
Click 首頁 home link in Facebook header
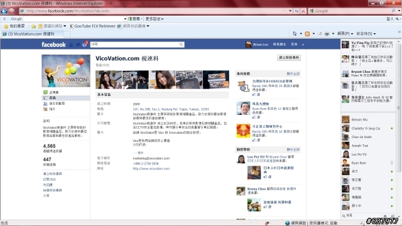(294, 45)
